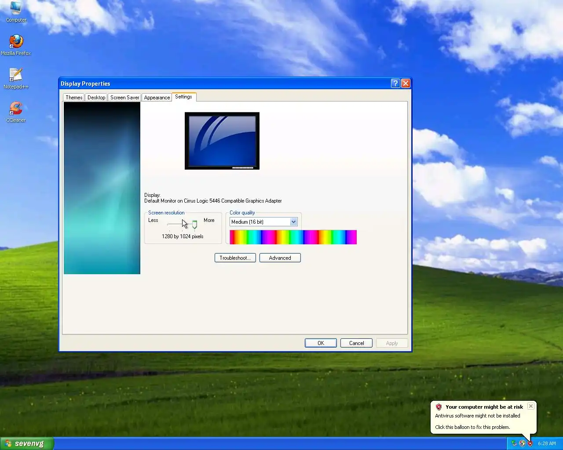The height and width of the screenshot is (450, 563).
Task: Click the Advanced button
Action: 280,258
